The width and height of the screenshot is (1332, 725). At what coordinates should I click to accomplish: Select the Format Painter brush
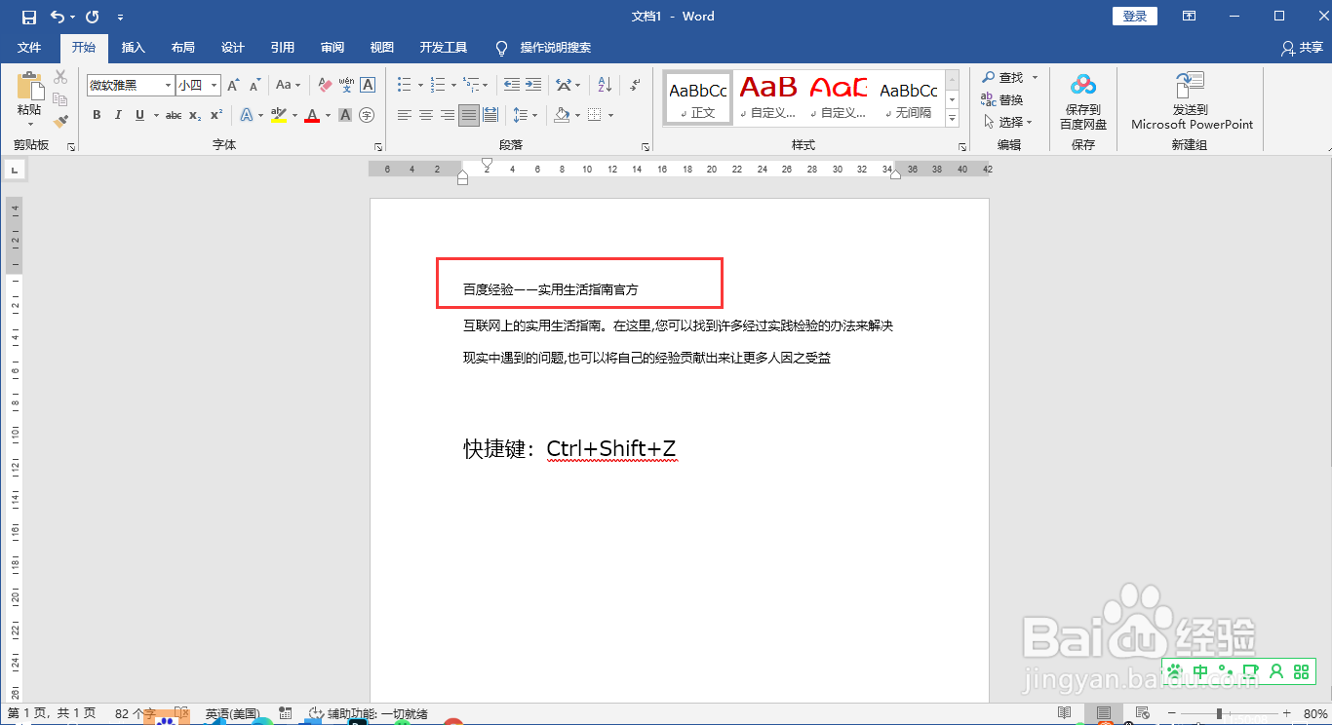[x=60, y=122]
